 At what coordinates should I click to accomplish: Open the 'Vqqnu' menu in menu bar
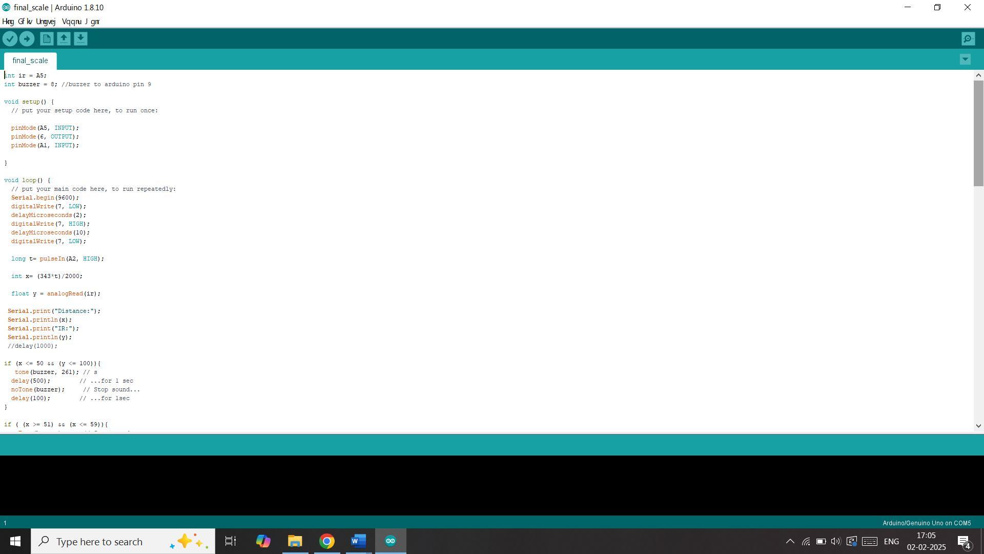click(x=71, y=22)
